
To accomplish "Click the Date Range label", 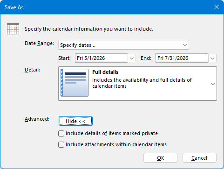I will click(x=39, y=43).
